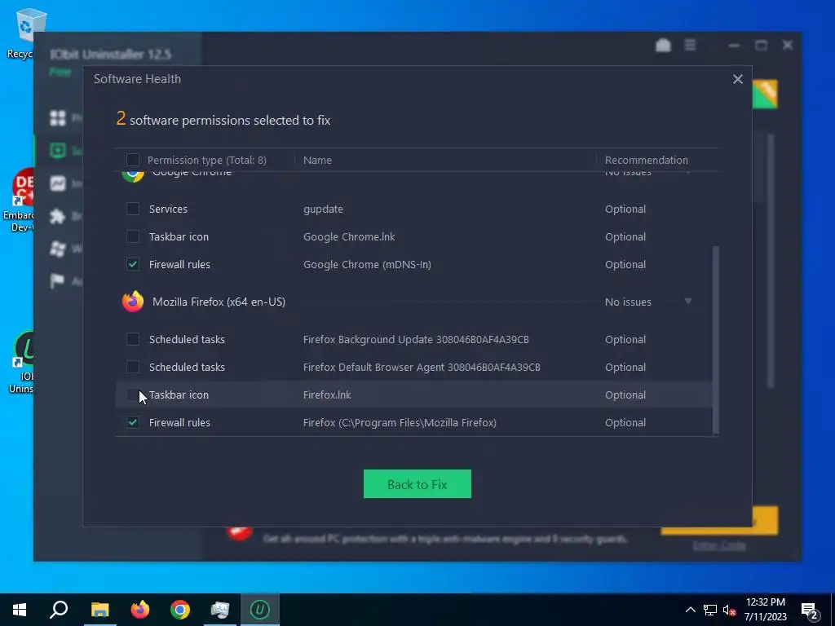Launch Google Chrome from the taskbar

pyautogui.click(x=180, y=610)
